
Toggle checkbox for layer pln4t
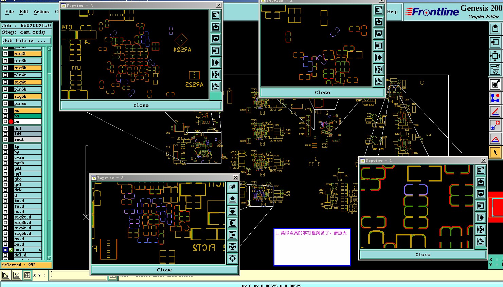(x=5, y=75)
